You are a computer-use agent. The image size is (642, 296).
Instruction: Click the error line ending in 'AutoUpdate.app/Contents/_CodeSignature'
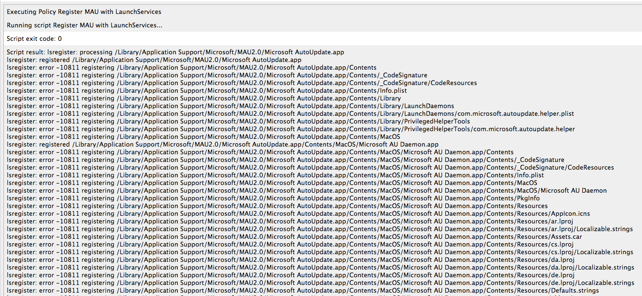(x=217, y=75)
